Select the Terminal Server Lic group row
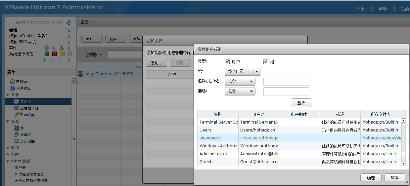 [x=299, y=122]
